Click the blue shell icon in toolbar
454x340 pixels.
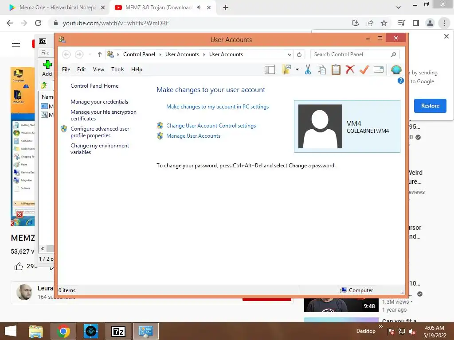tap(396, 70)
